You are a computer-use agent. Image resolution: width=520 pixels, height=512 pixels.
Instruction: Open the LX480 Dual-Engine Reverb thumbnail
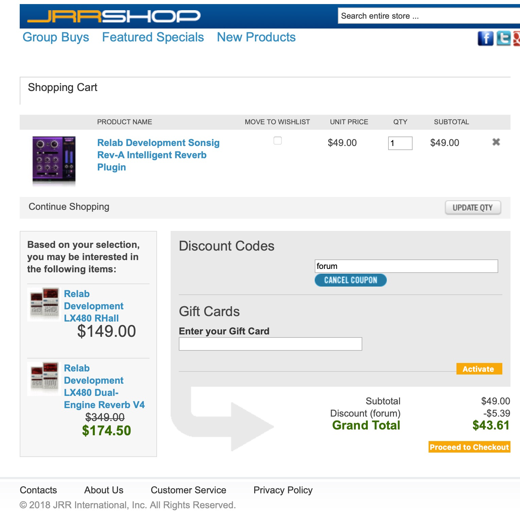[x=44, y=379]
